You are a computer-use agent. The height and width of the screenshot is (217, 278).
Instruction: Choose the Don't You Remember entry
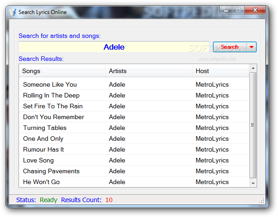coord(53,117)
